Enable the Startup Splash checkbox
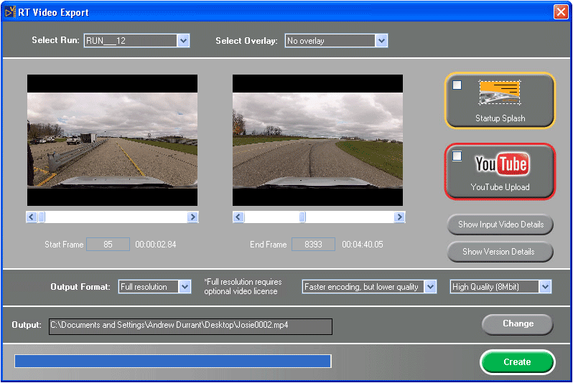This screenshot has width=573, height=383. [x=457, y=85]
